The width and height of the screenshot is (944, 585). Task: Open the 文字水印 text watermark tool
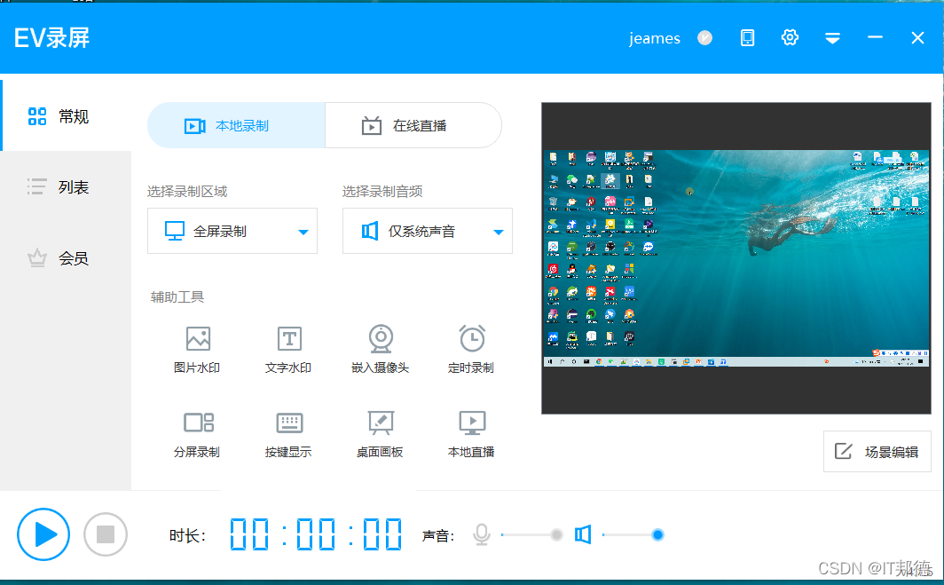click(289, 350)
